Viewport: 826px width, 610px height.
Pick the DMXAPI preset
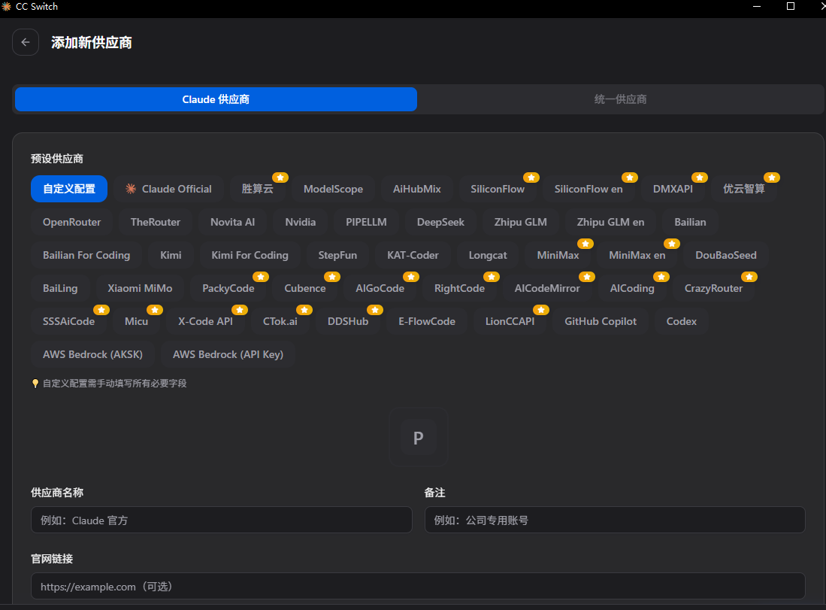pos(673,189)
